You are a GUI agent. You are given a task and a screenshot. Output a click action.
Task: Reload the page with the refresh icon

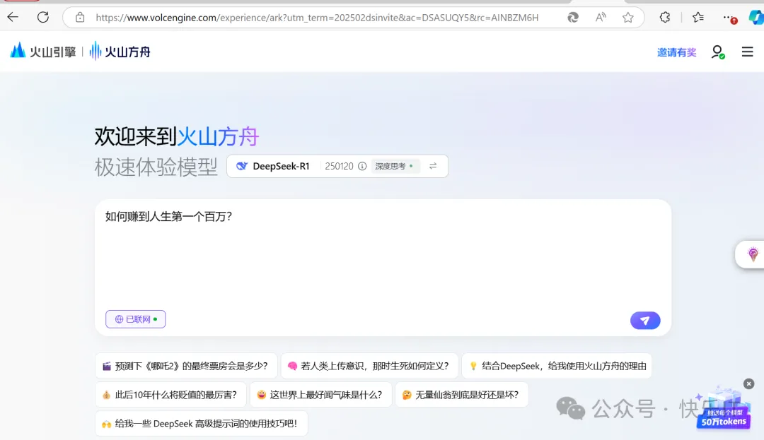43,18
